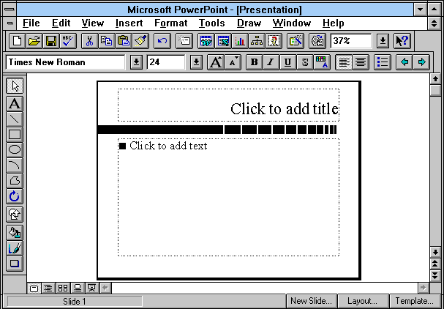Click the Insert Org Chart icon
This screenshot has height=309, width=444.
click(257, 41)
